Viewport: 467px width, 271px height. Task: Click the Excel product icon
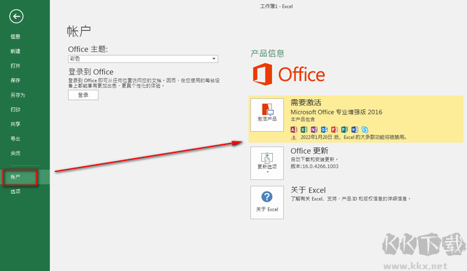304,130
